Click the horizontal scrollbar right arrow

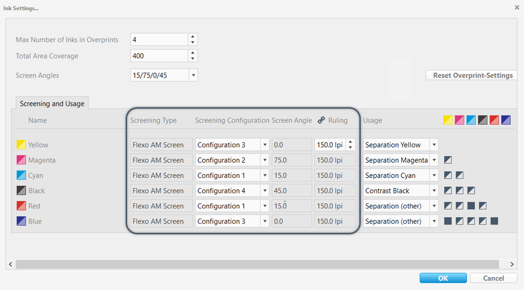(x=512, y=264)
